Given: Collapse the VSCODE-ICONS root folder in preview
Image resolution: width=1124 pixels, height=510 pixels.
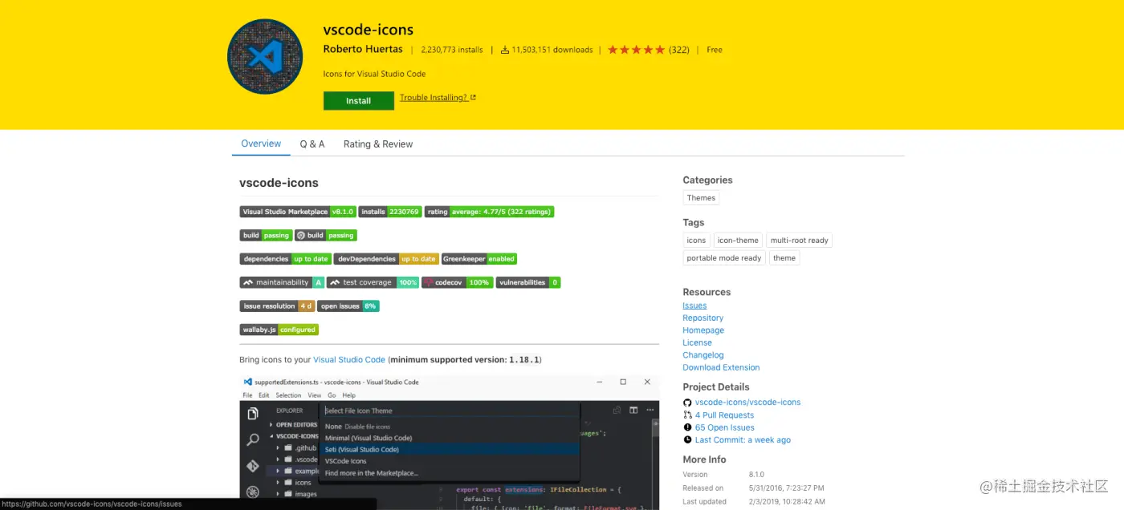Looking at the screenshot, I should pos(273,436).
